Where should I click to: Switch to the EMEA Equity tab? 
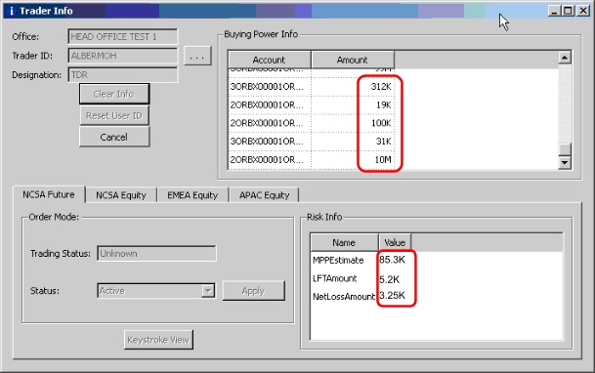192,195
